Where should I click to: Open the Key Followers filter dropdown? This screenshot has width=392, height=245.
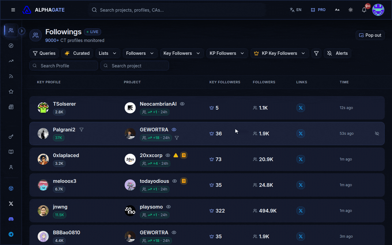(182, 53)
